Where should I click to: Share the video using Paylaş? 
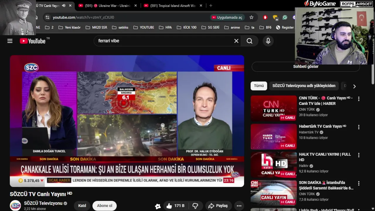click(218, 206)
